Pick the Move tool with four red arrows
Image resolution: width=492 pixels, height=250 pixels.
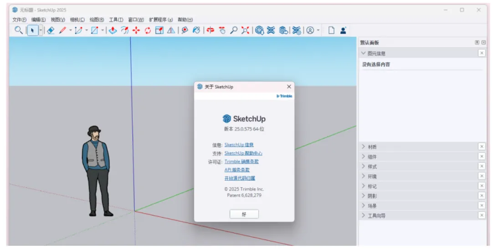tap(136, 30)
